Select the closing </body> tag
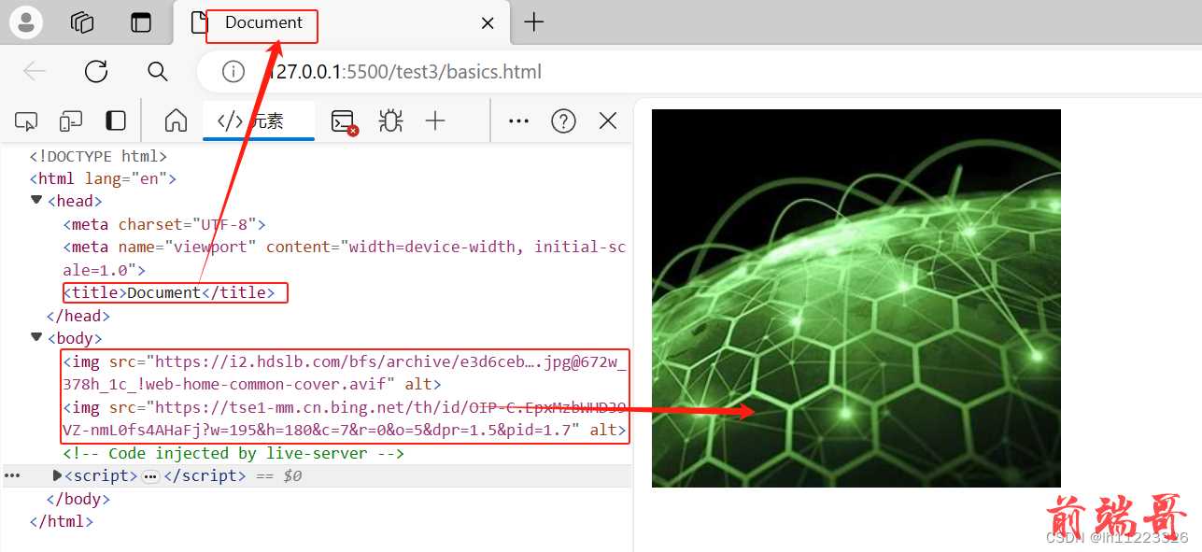1202x552 pixels. click(78, 499)
